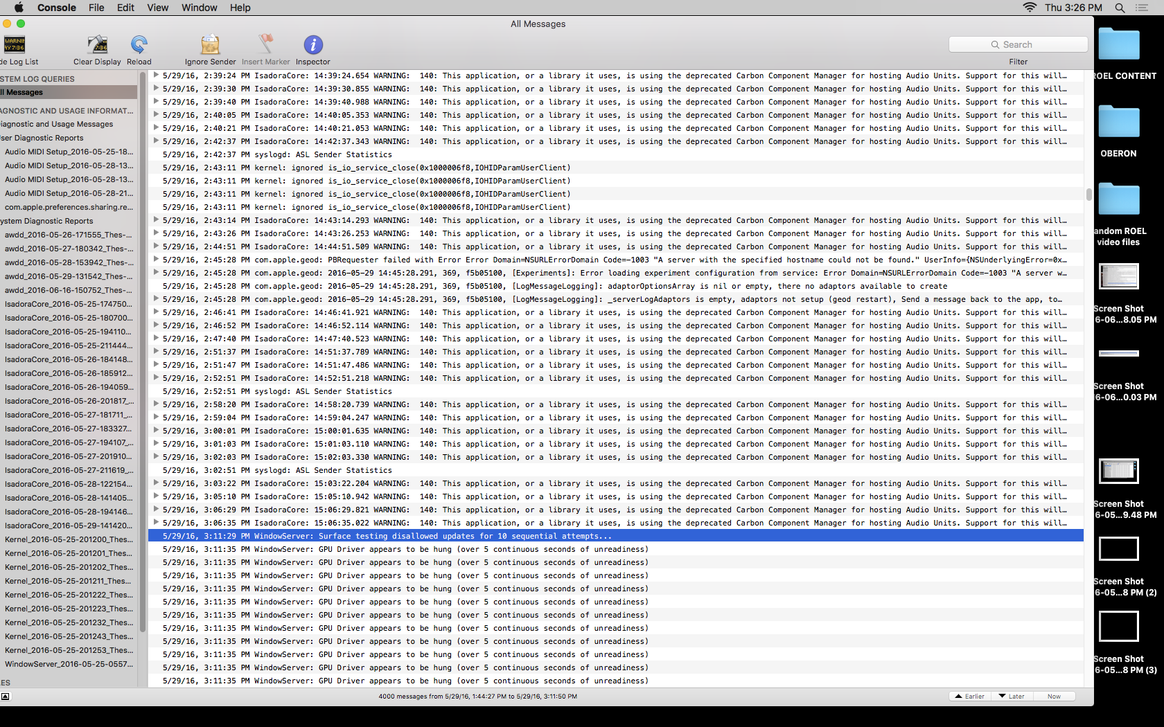
Task: Select adaptorOptionsArray is nil geod message
Action: click(x=616, y=286)
